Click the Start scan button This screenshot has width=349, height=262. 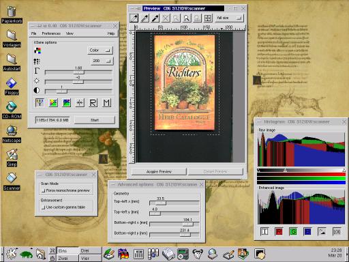pos(95,120)
